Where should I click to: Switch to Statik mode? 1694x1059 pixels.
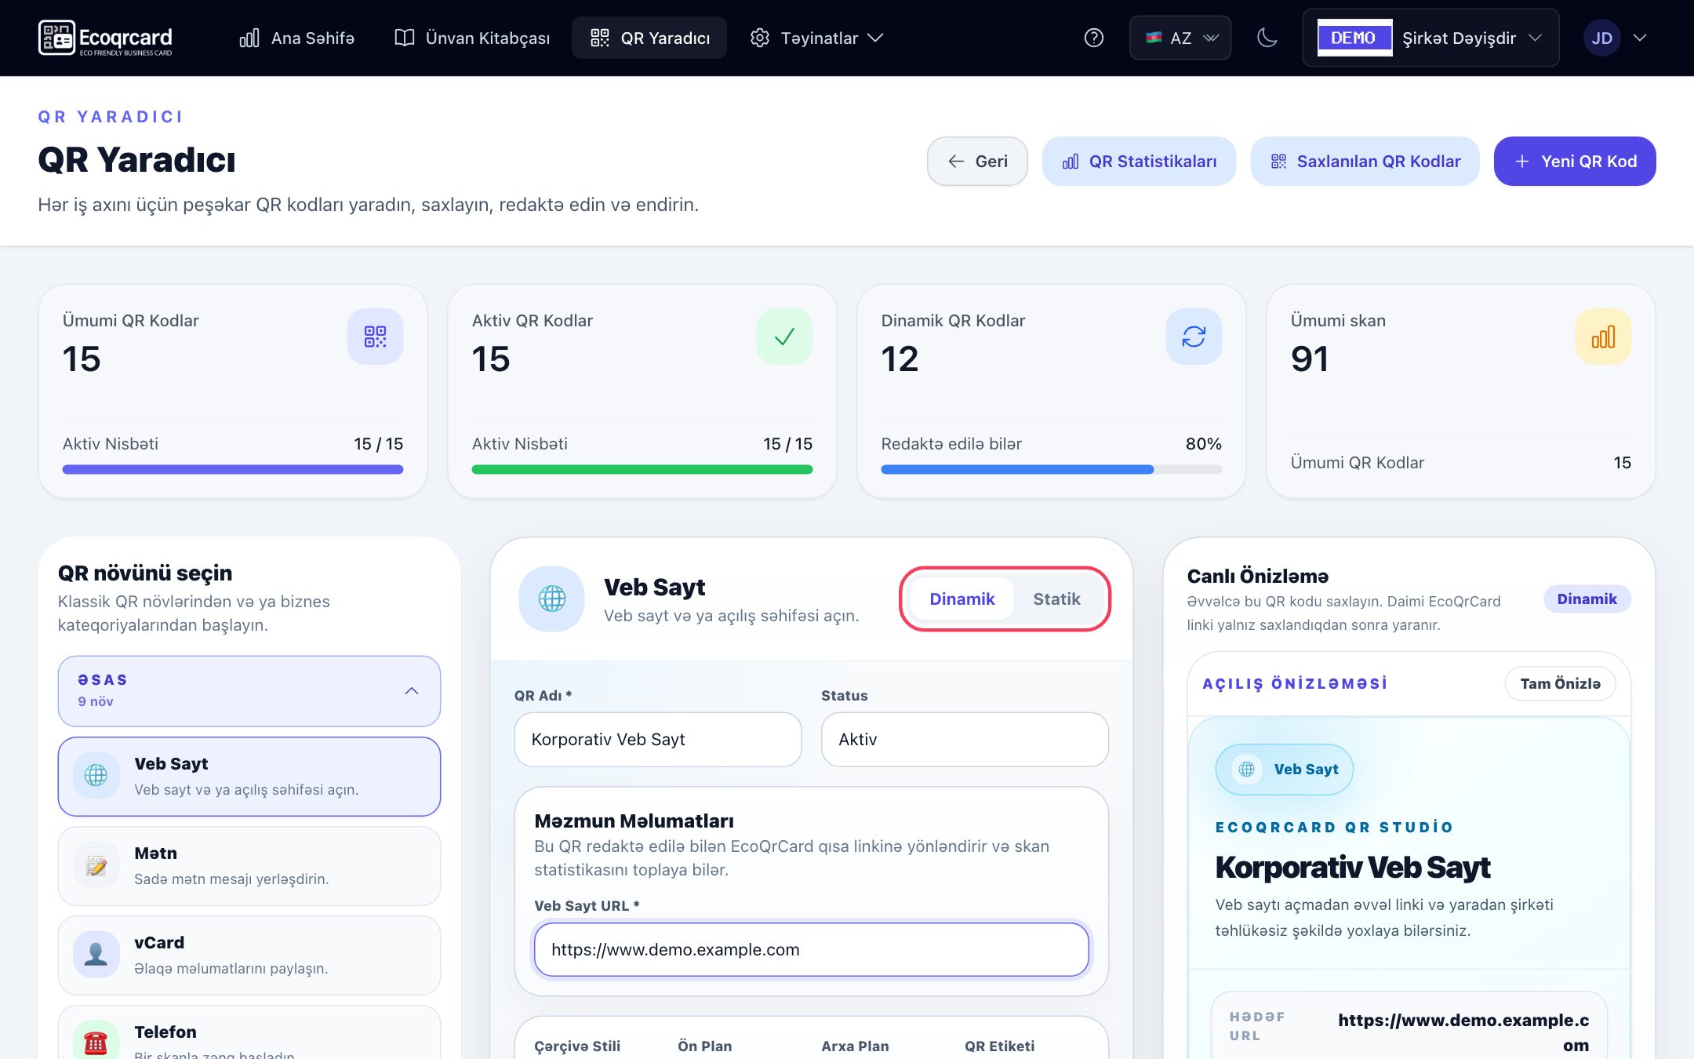[x=1056, y=599]
